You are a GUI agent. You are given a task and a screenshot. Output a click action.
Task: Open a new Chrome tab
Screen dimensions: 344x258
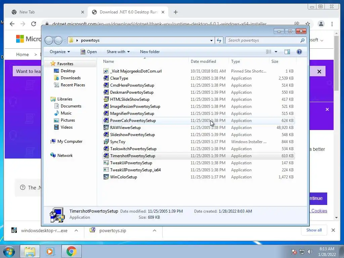tap(175, 12)
